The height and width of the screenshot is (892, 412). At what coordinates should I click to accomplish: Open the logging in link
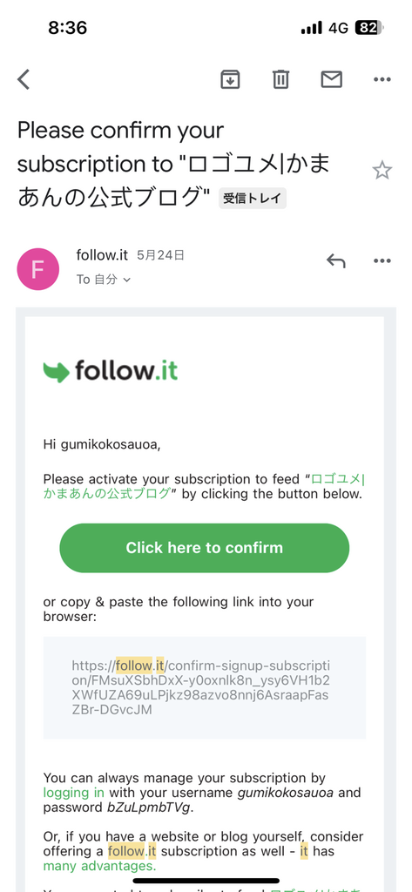(x=74, y=793)
